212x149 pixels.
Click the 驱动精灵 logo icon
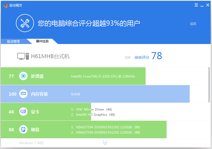[5, 5]
